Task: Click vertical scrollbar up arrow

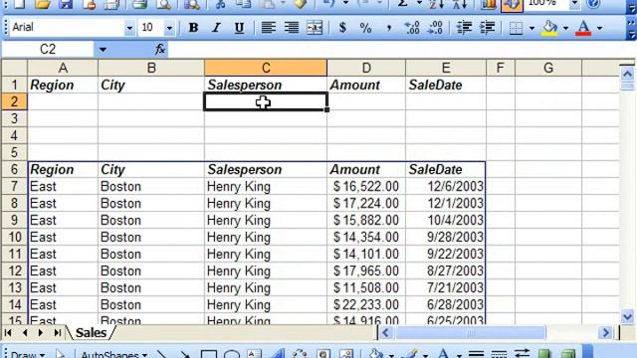Action: pyautogui.click(x=627, y=74)
